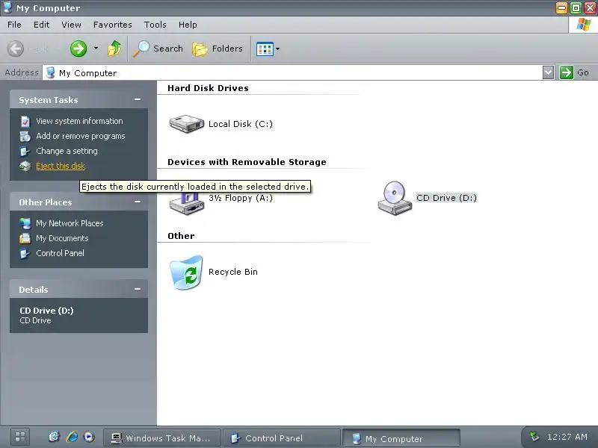598x448 pixels.
Task: Open the File menu
Action: pyautogui.click(x=14, y=25)
